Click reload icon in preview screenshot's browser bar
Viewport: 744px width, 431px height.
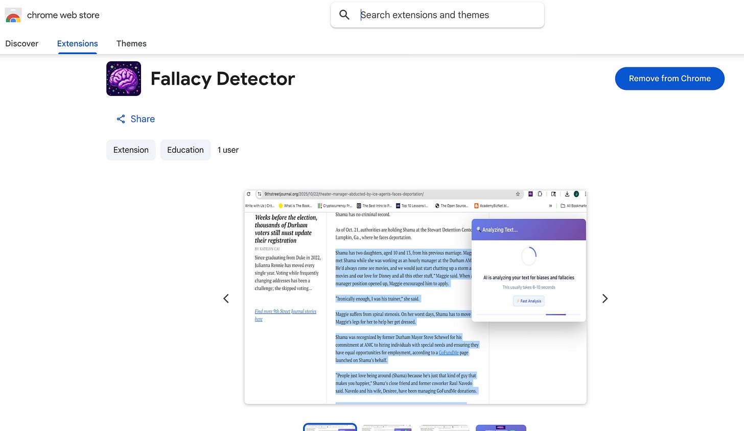click(x=249, y=194)
